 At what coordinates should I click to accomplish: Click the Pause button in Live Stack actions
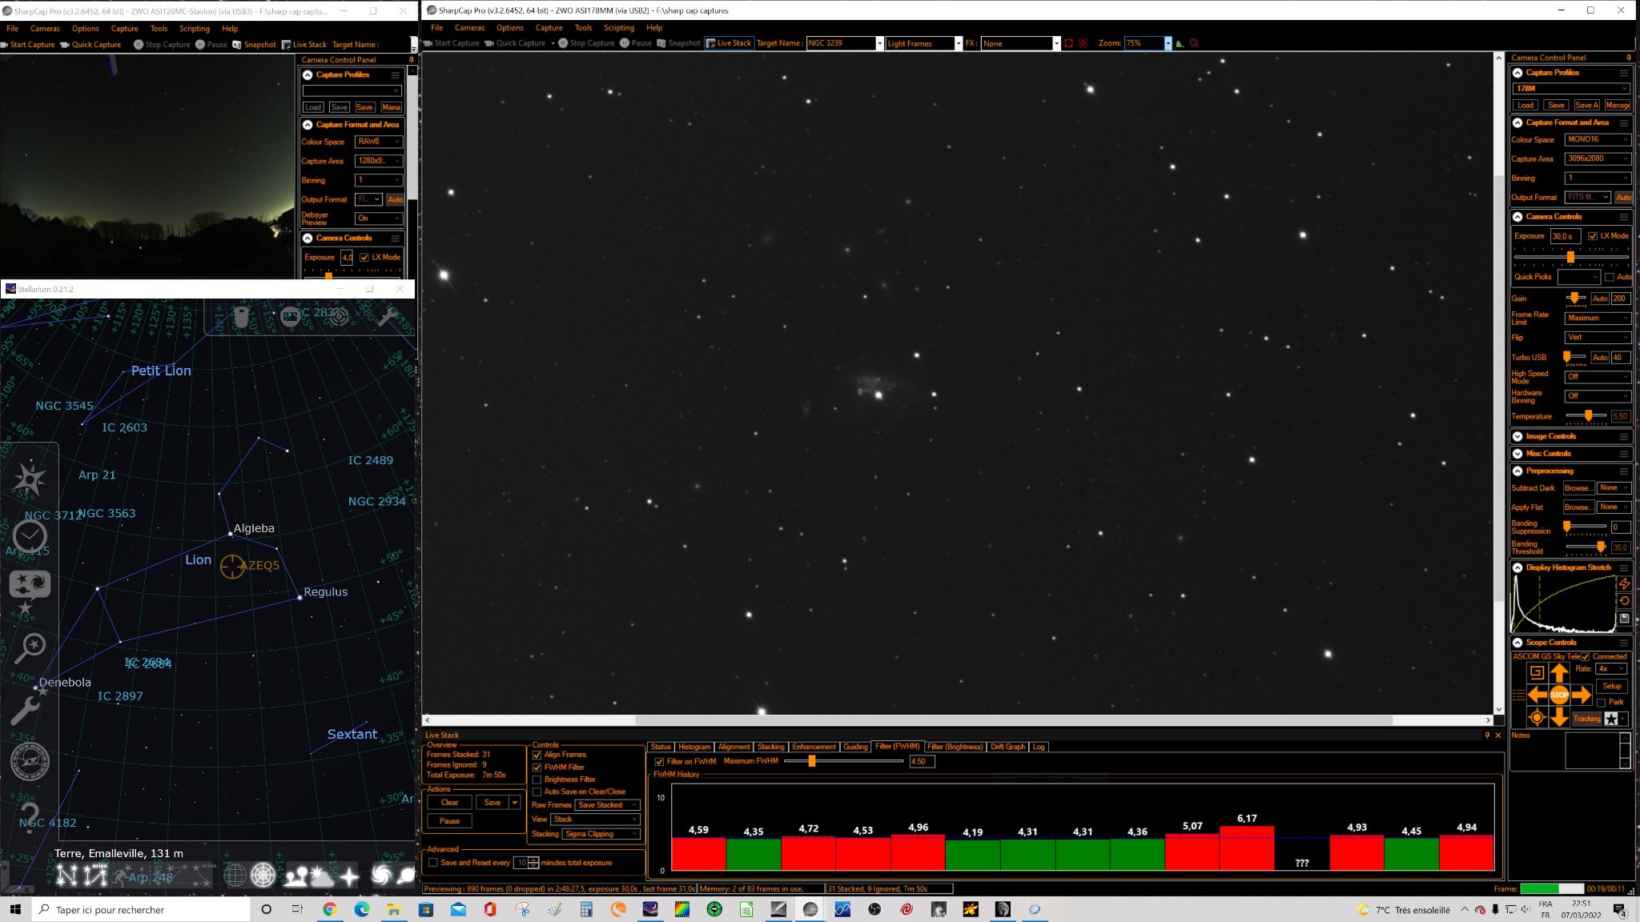(449, 821)
